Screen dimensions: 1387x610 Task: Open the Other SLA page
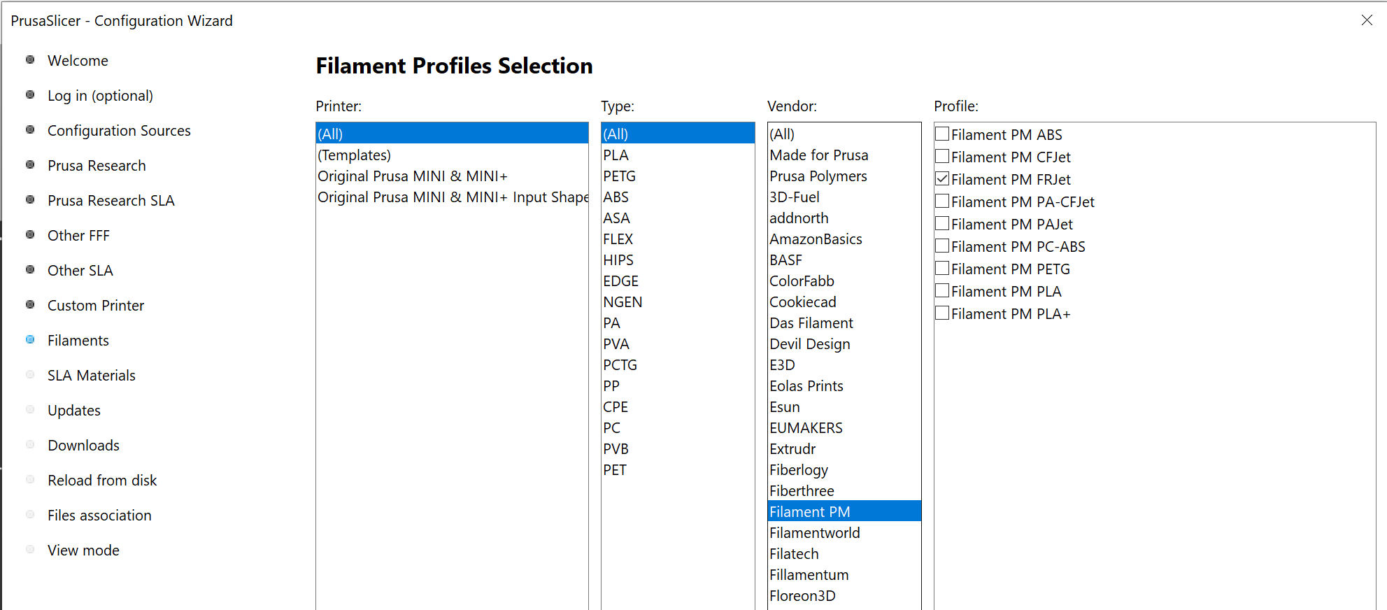click(80, 271)
